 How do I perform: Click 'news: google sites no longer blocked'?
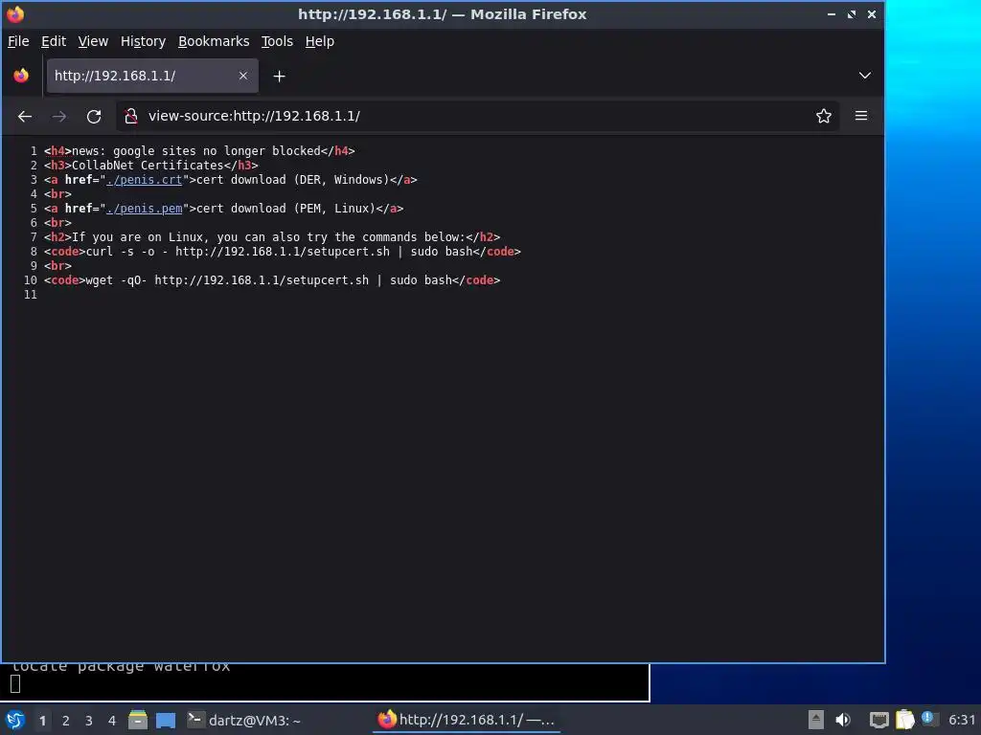click(x=195, y=151)
